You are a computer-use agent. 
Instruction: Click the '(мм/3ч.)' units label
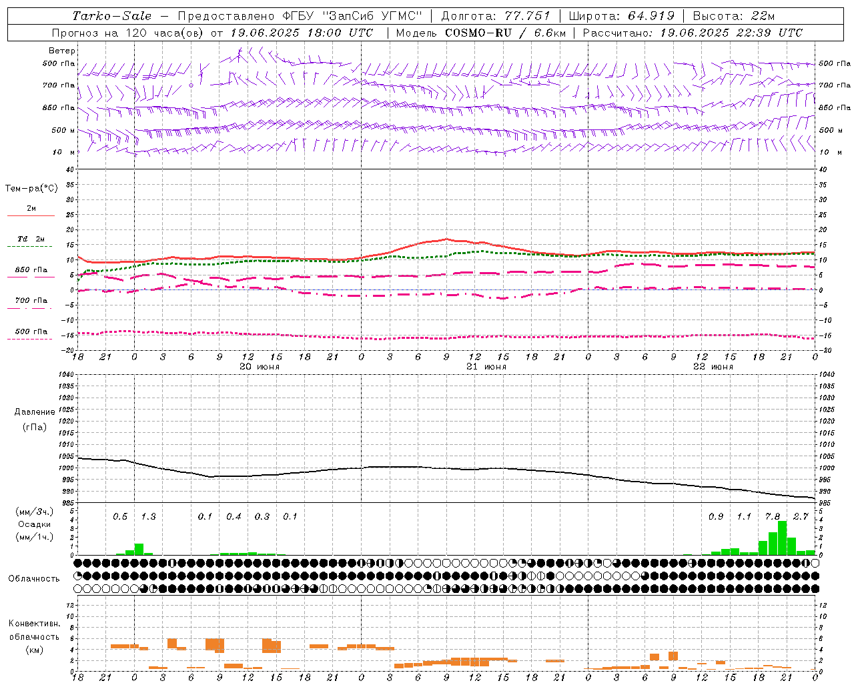click(x=34, y=512)
